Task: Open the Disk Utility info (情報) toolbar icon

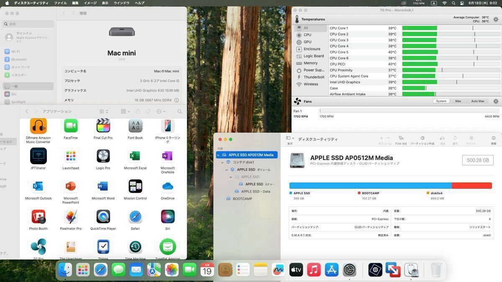Action: [494, 138]
